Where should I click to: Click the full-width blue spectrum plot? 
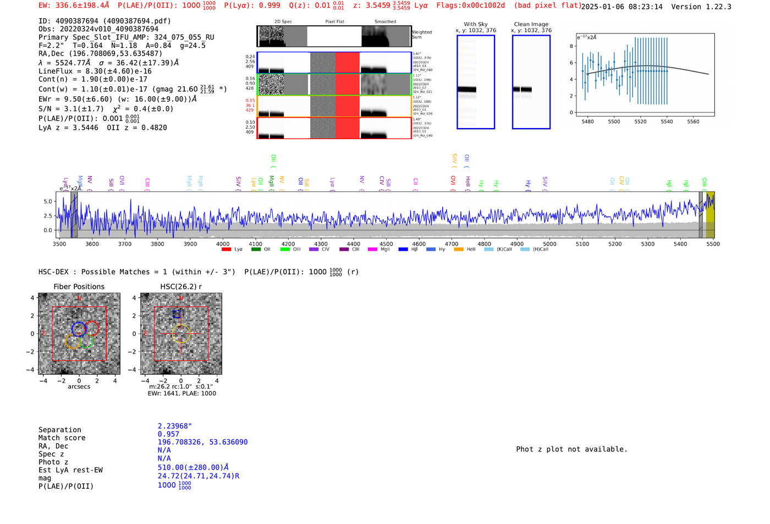[x=384, y=215]
